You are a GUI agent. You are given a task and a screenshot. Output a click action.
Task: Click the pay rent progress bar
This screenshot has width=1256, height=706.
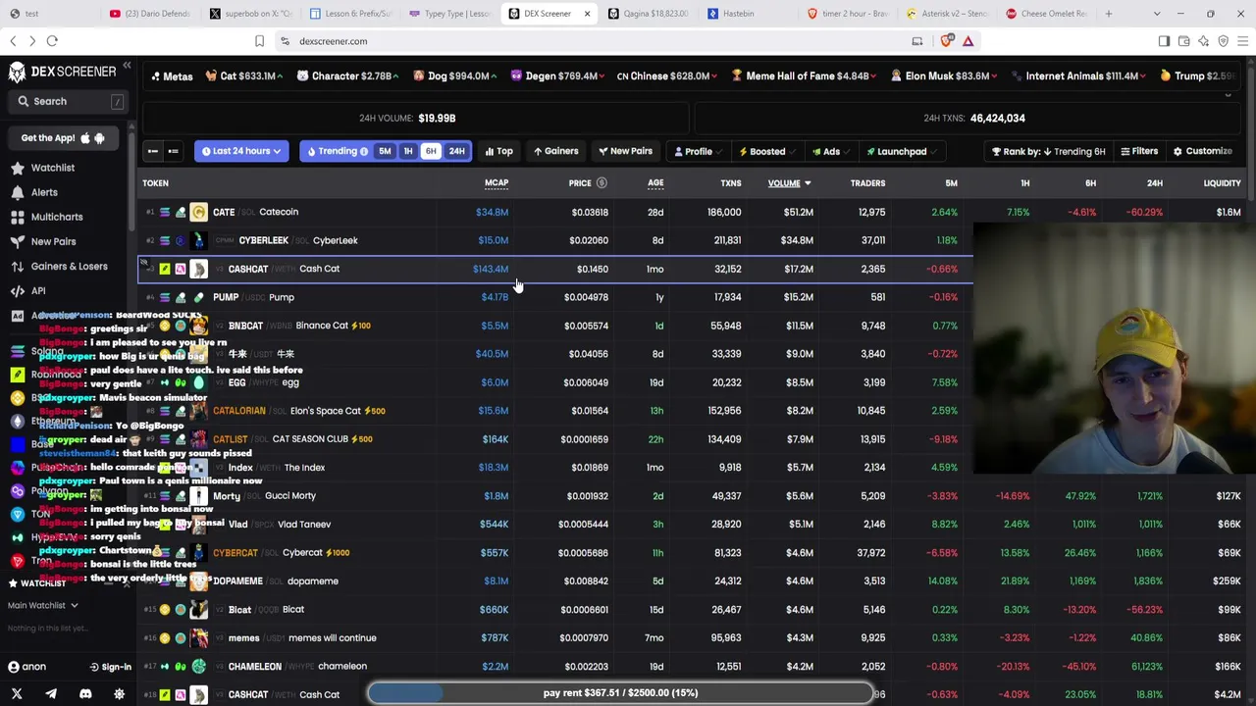[x=620, y=693]
